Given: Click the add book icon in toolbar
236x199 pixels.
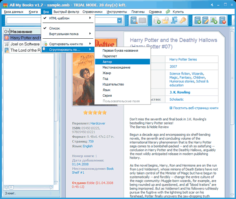Looking at the screenshot, I should pyautogui.click(x=199, y=21).
